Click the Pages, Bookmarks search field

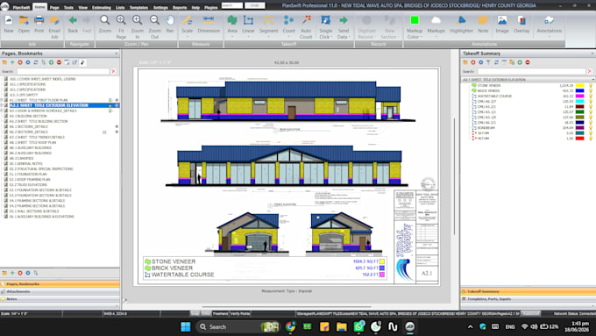coord(63,71)
